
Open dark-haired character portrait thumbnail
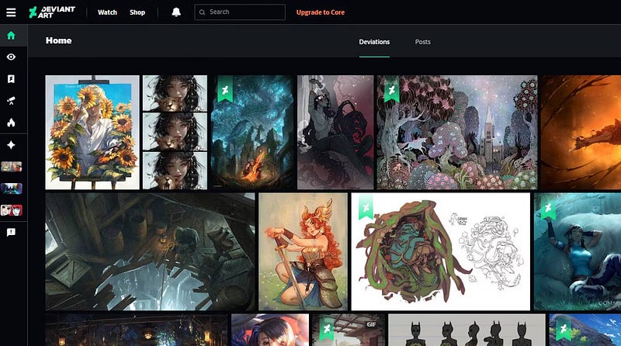coord(270,330)
